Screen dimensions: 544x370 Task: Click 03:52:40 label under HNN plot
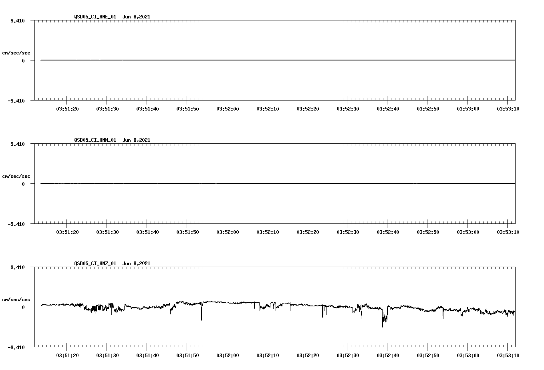pos(388,232)
